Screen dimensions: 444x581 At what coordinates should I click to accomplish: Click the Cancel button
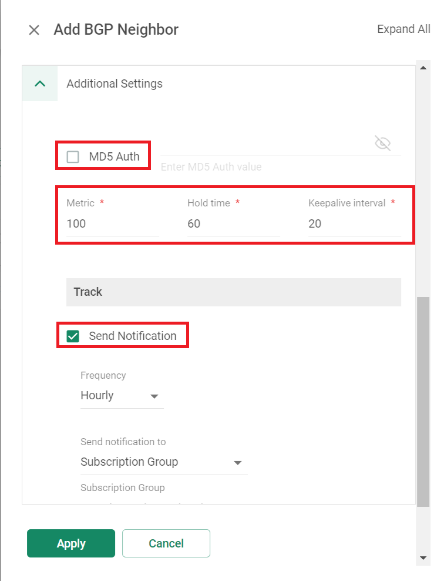pyautogui.click(x=166, y=543)
